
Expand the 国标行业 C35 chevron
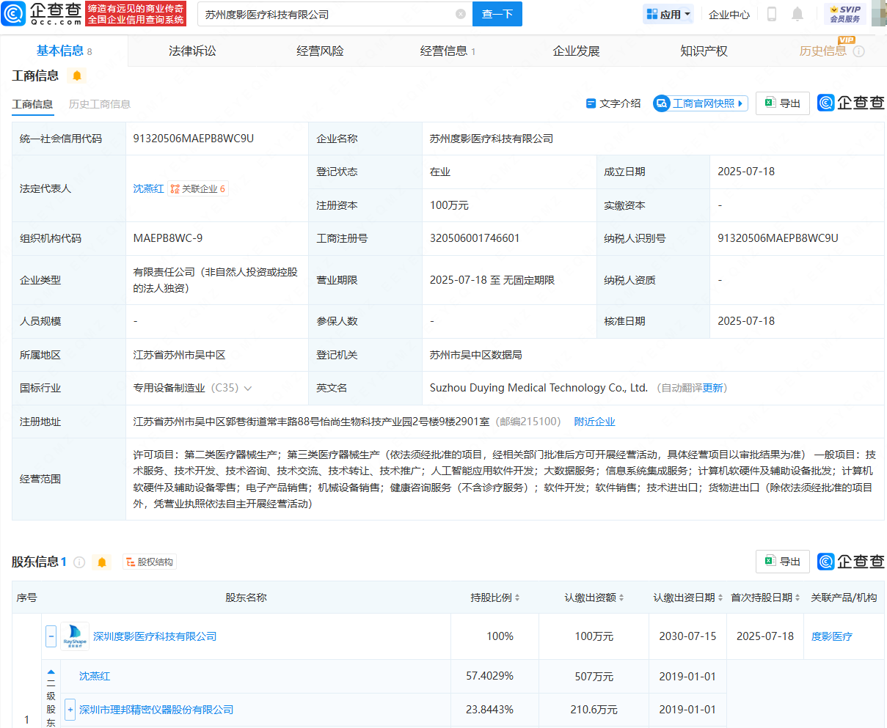248,389
